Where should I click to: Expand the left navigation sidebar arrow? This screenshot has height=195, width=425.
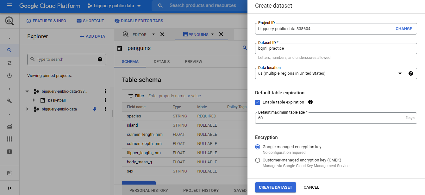(x=9, y=188)
